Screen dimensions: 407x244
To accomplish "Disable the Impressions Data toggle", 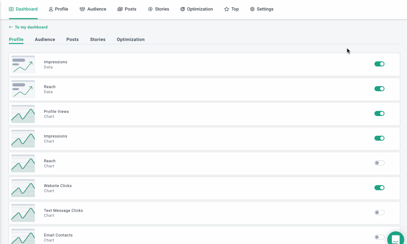I will point(379,64).
